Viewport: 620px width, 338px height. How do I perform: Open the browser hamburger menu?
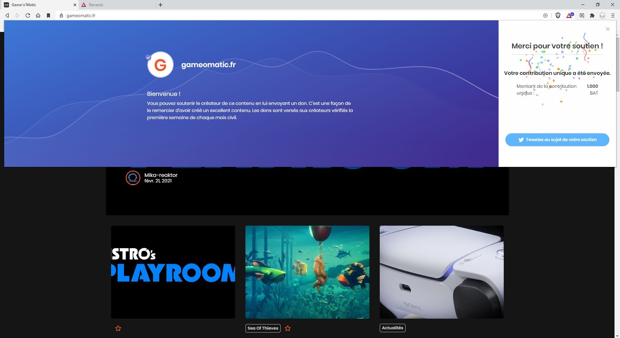coord(613,15)
